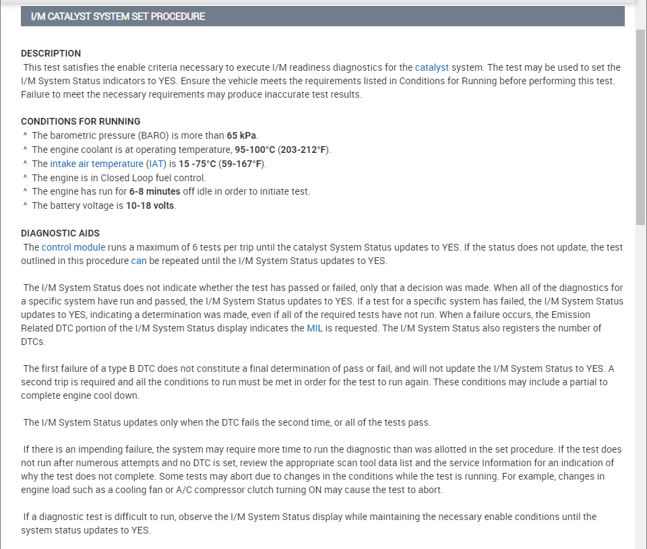Open the 'control module' link
Image resolution: width=647 pixels, height=549 pixels.
click(73, 247)
